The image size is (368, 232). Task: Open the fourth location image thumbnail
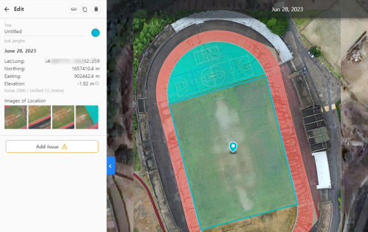87,117
